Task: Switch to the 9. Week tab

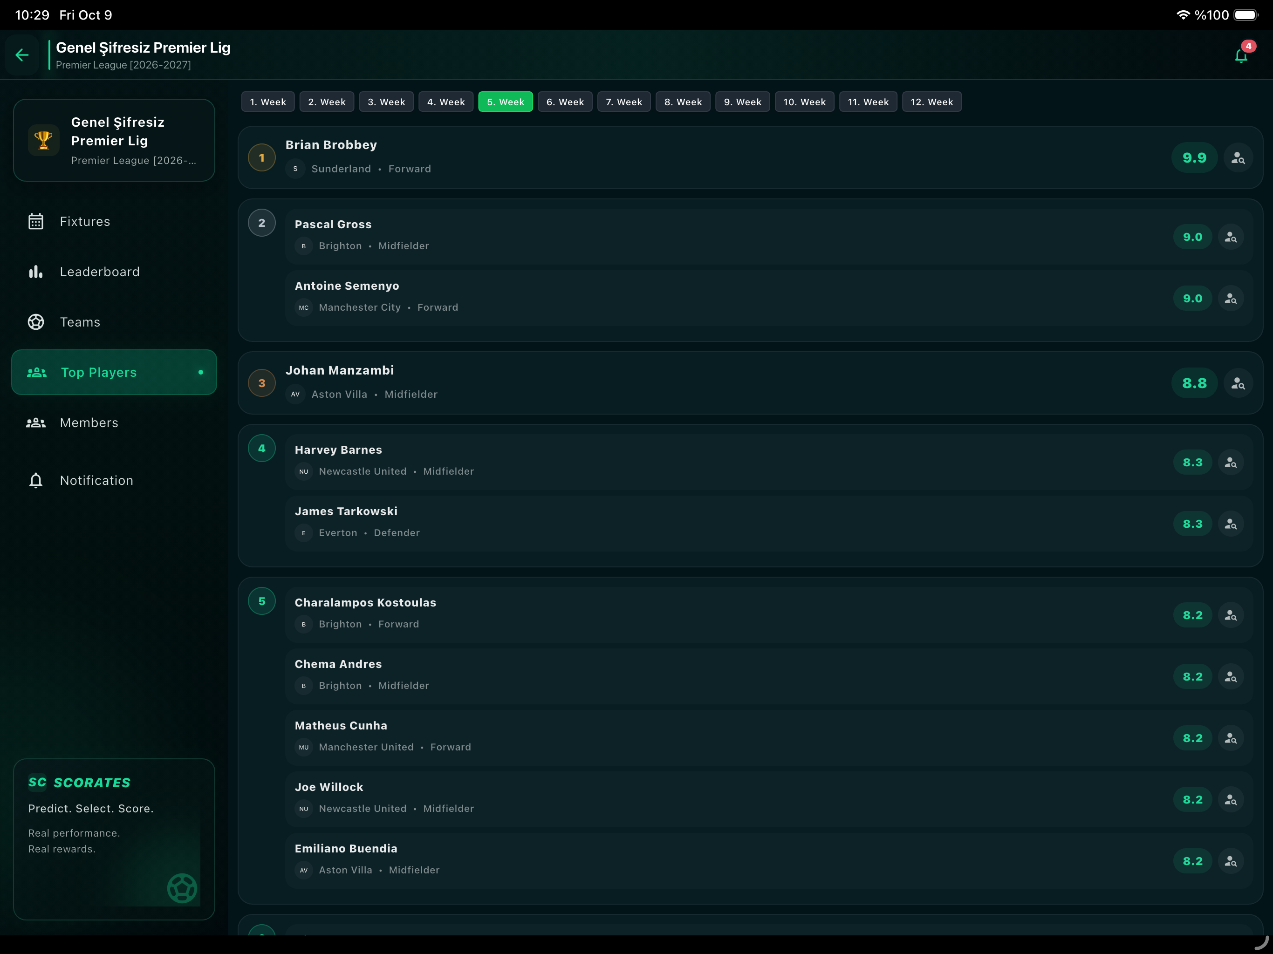Action: tap(742, 102)
